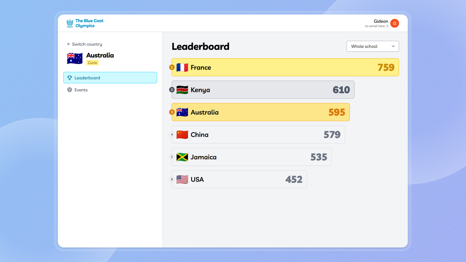Click the France flag icon
Viewport: 466px width, 262px height.
tap(182, 67)
